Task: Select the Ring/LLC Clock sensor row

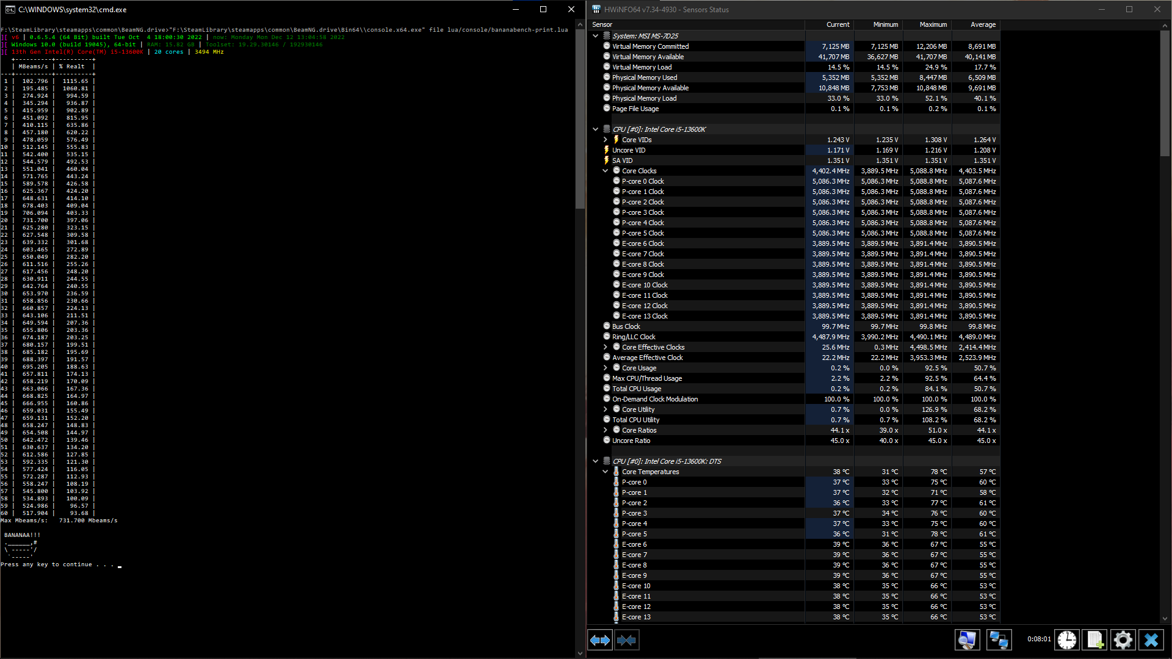Action: 634,337
